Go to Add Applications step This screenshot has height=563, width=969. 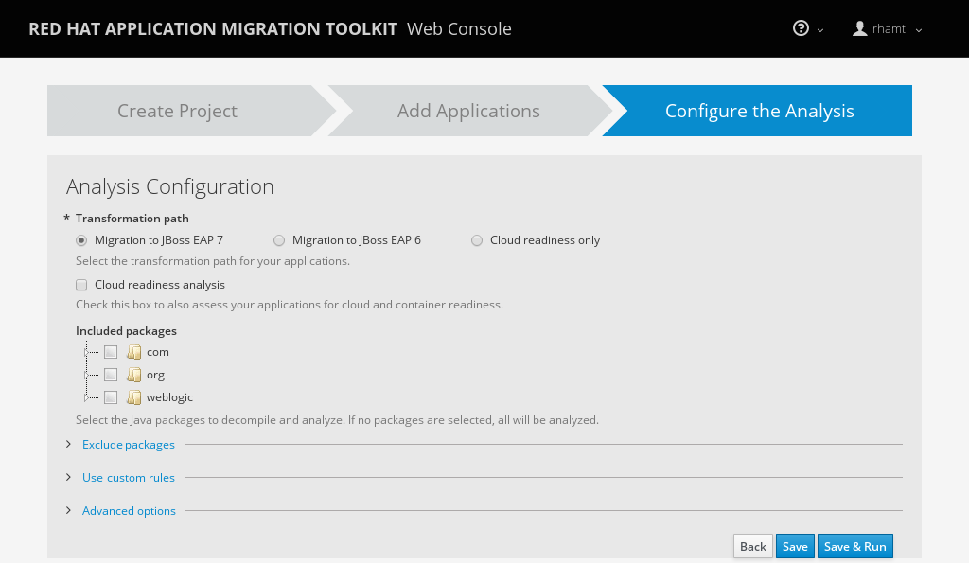click(x=468, y=111)
